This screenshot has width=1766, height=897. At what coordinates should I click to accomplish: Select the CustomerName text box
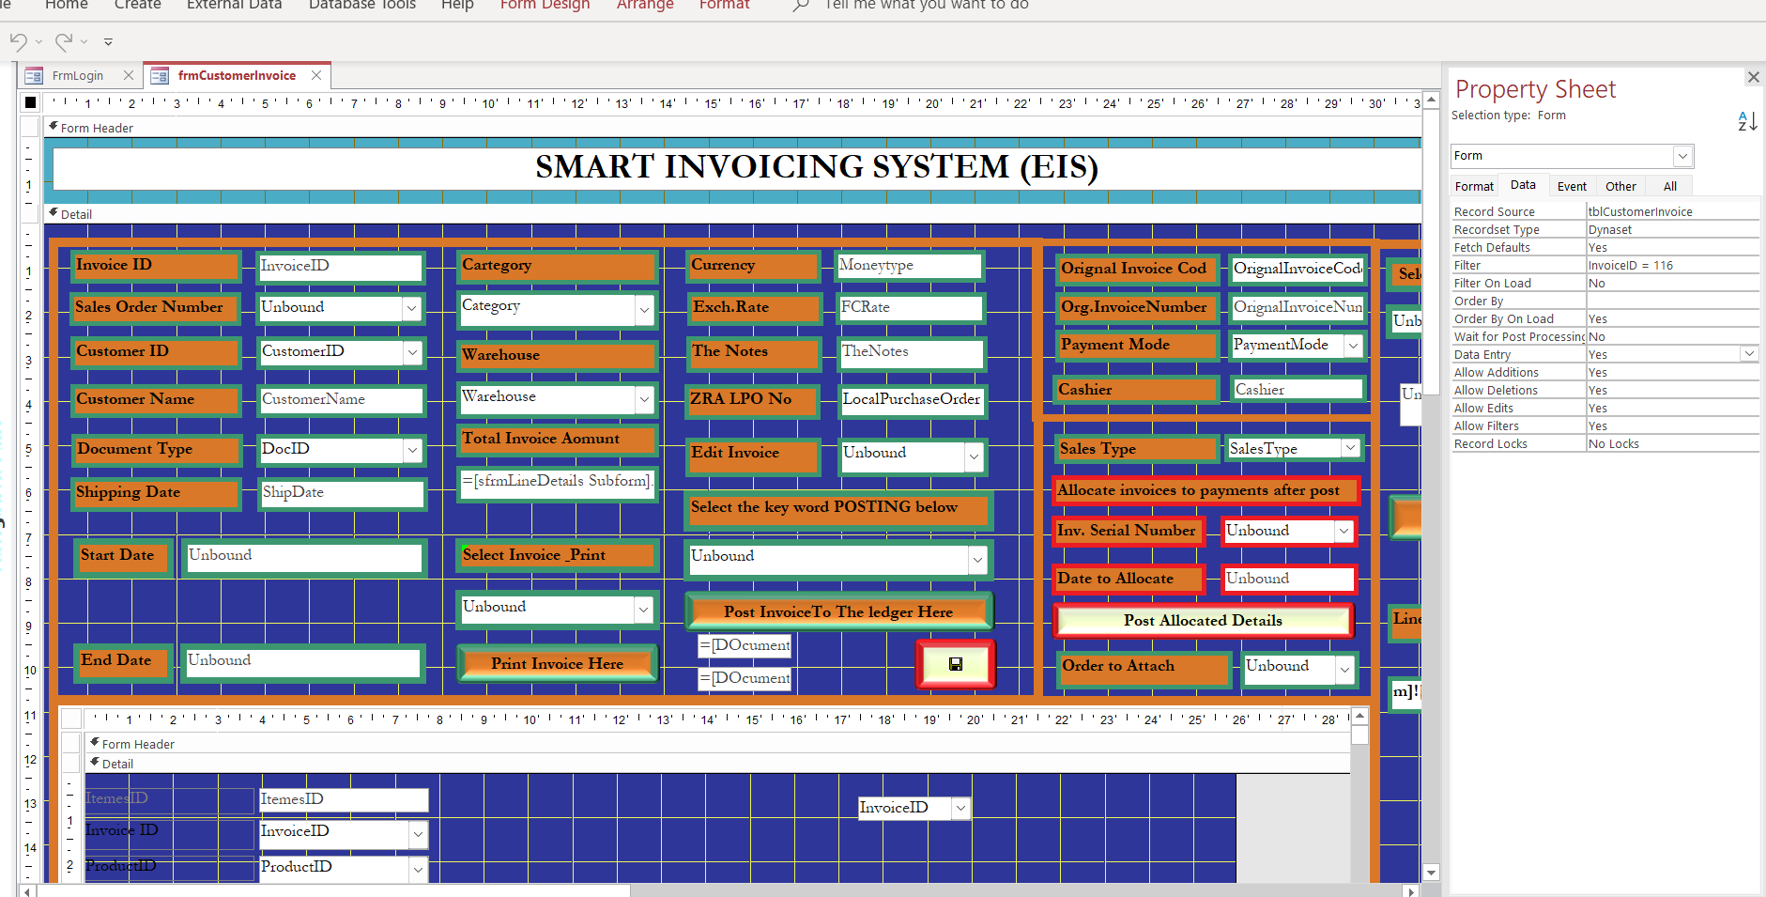[342, 400]
